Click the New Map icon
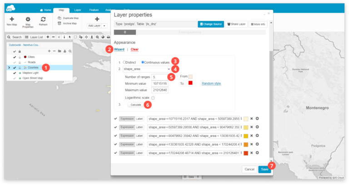This screenshot has width=349, height=185. [x=12, y=19]
